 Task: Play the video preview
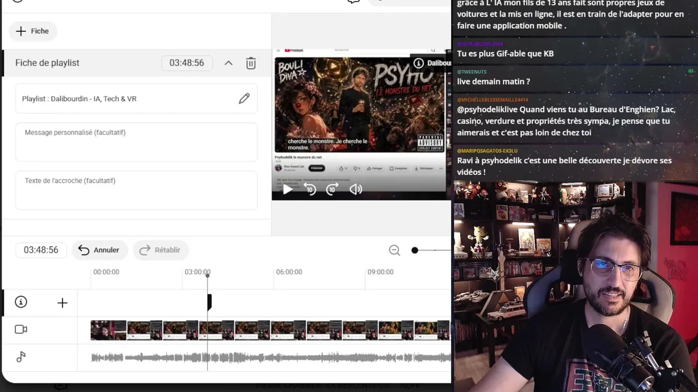pyautogui.click(x=287, y=189)
